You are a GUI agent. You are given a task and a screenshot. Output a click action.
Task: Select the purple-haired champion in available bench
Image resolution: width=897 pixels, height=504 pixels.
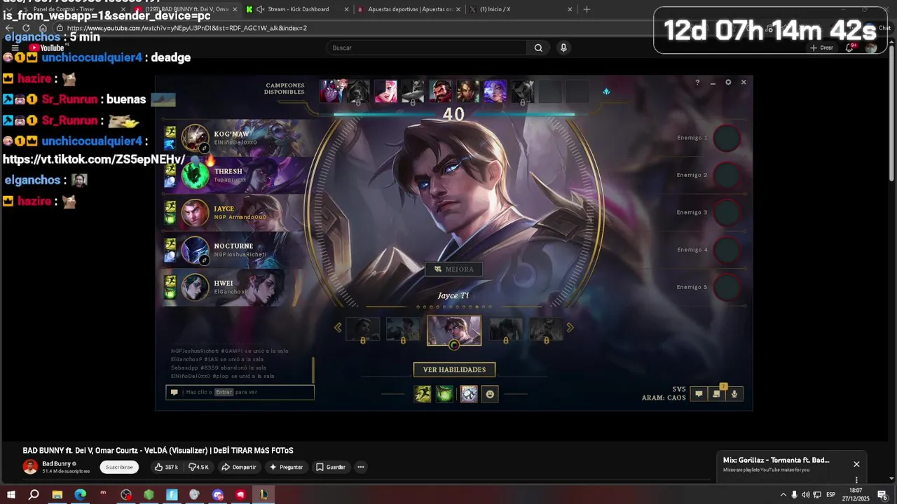[x=495, y=92]
